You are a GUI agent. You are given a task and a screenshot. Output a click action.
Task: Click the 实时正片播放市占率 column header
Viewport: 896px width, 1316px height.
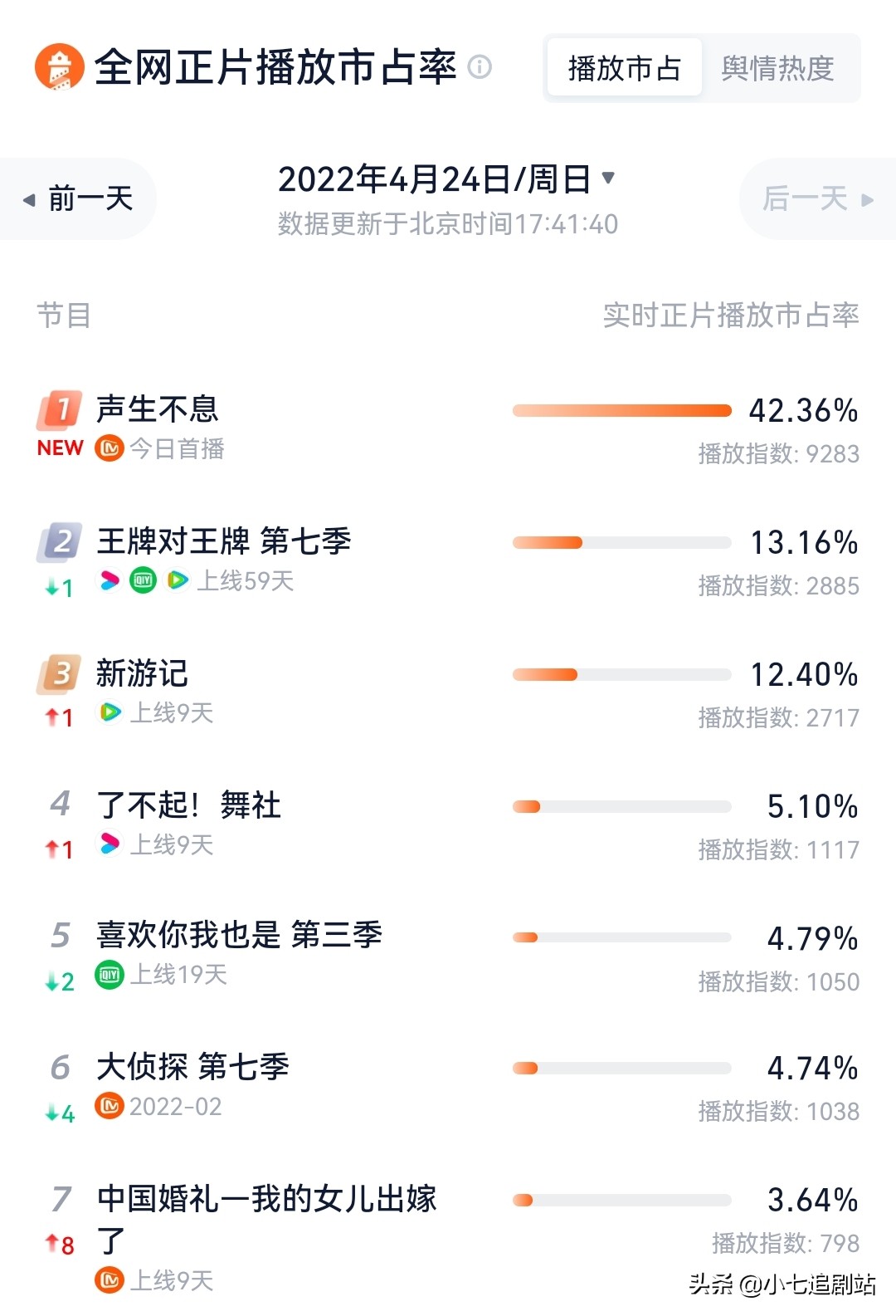(x=730, y=316)
